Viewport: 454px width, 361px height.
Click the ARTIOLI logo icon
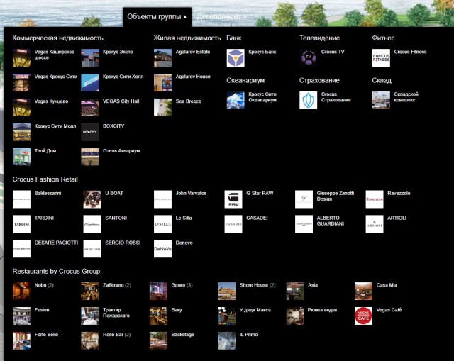(x=375, y=224)
